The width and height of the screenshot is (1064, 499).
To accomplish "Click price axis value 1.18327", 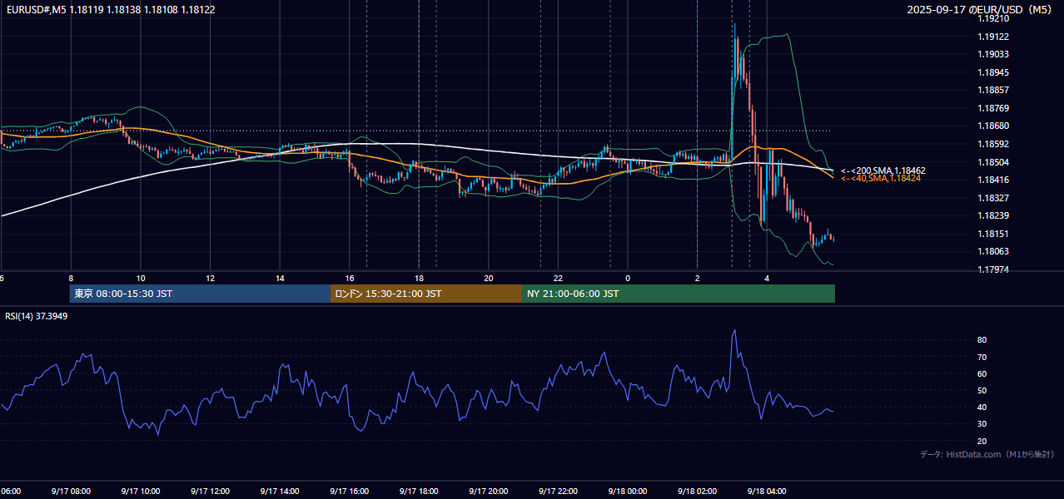I will 994,198.
